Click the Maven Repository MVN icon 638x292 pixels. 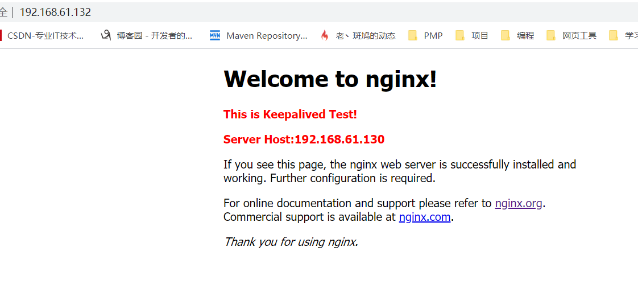pyautogui.click(x=215, y=35)
